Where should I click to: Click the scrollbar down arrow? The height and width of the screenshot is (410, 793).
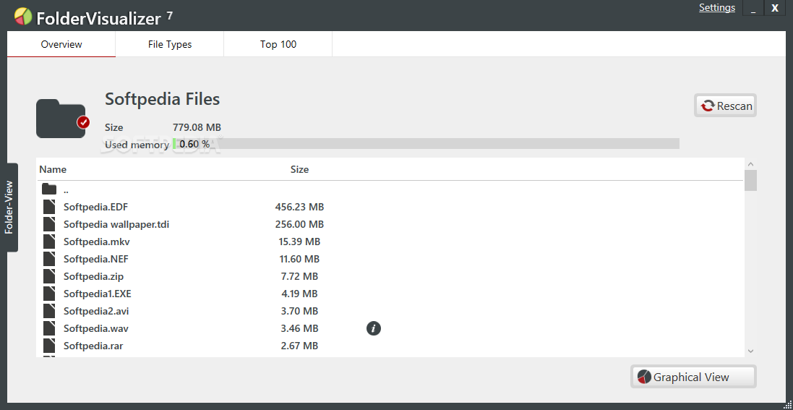point(750,351)
